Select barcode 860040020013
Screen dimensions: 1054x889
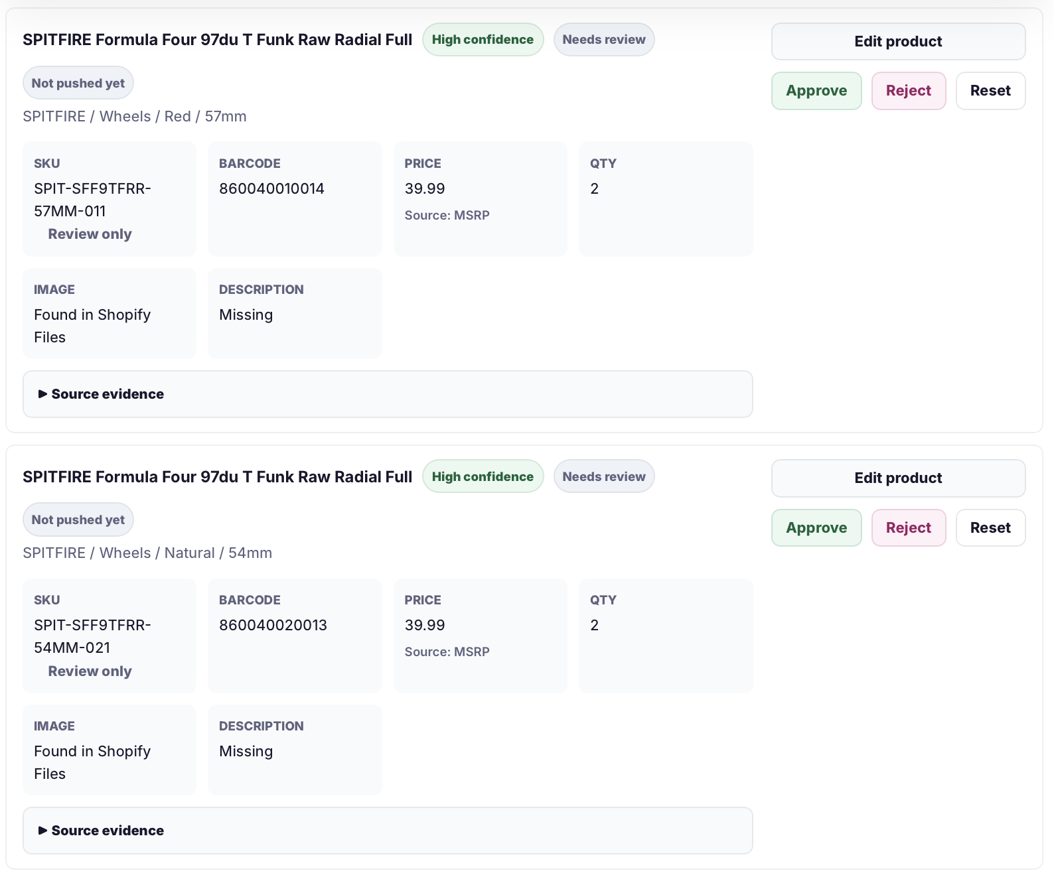pyautogui.click(x=273, y=625)
